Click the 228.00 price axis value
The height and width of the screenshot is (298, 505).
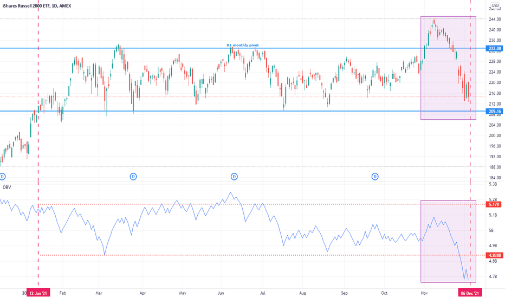click(x=495, y=62)
